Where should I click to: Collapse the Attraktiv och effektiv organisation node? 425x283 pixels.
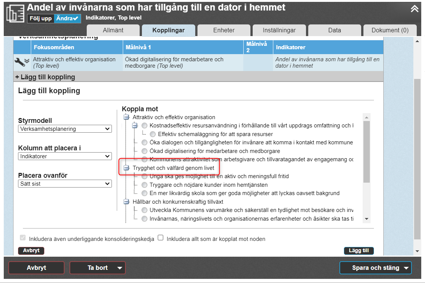126,117
